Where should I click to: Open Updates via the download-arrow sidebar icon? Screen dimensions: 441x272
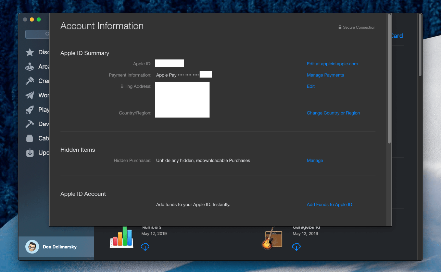pos(30,153)
